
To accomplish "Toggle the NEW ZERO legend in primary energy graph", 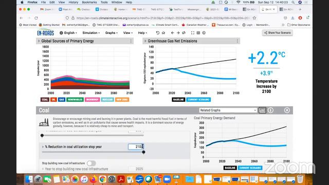I will click(x=122, y=100).
